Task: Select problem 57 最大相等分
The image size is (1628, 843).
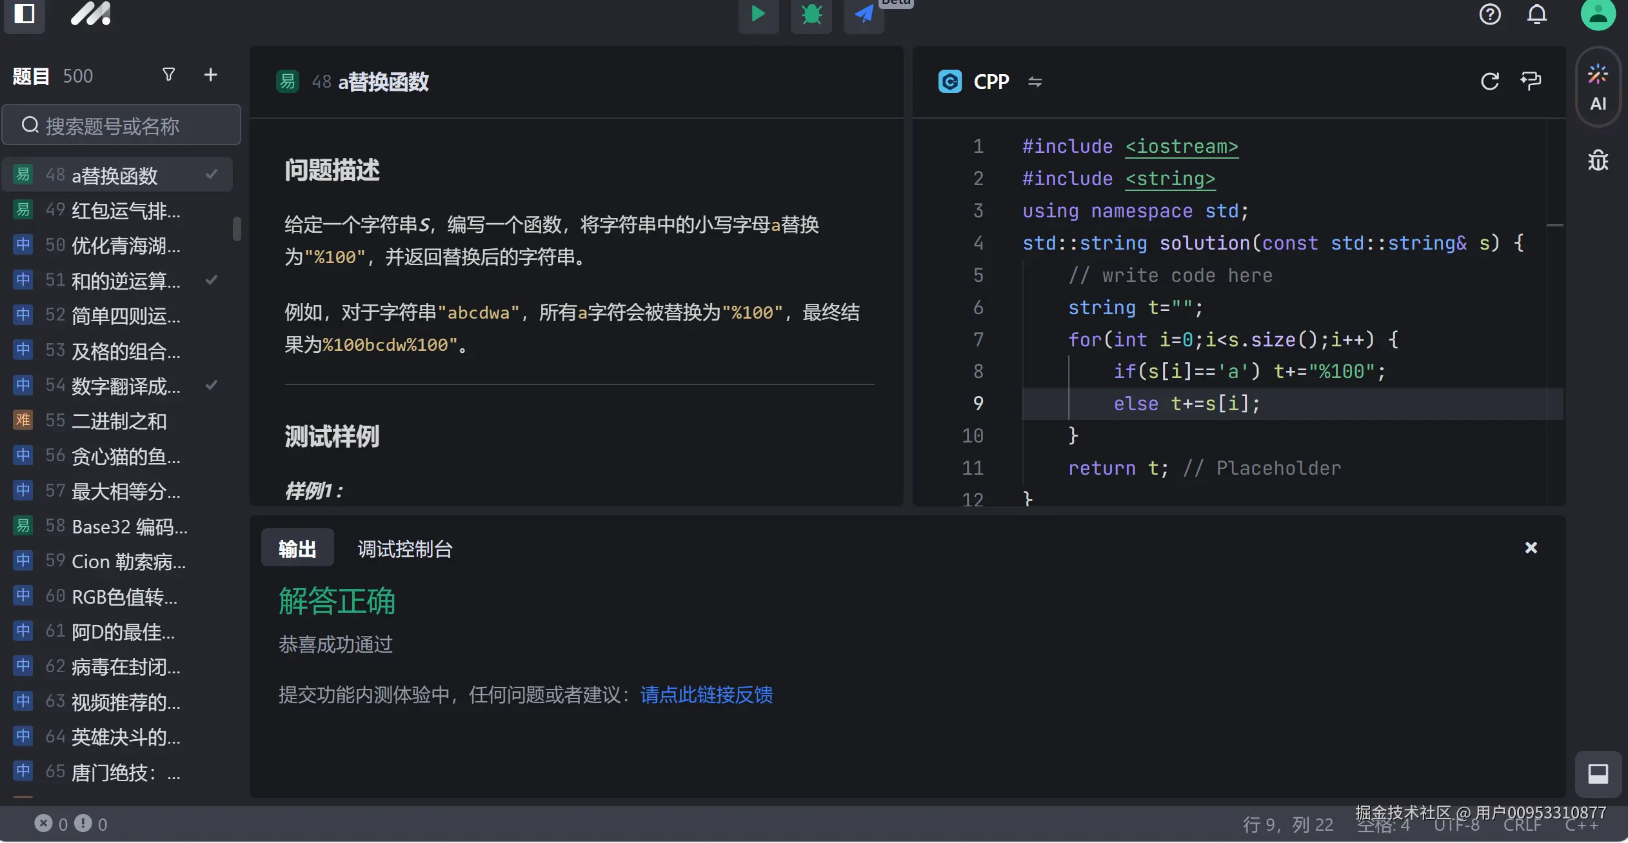Action: (117, 491)
